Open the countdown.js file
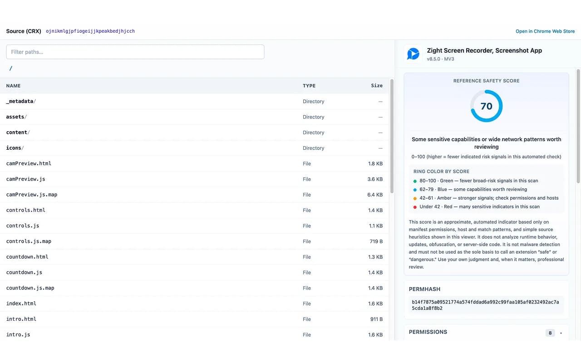Viewport: 581px width, 363px height. [24, 272]
